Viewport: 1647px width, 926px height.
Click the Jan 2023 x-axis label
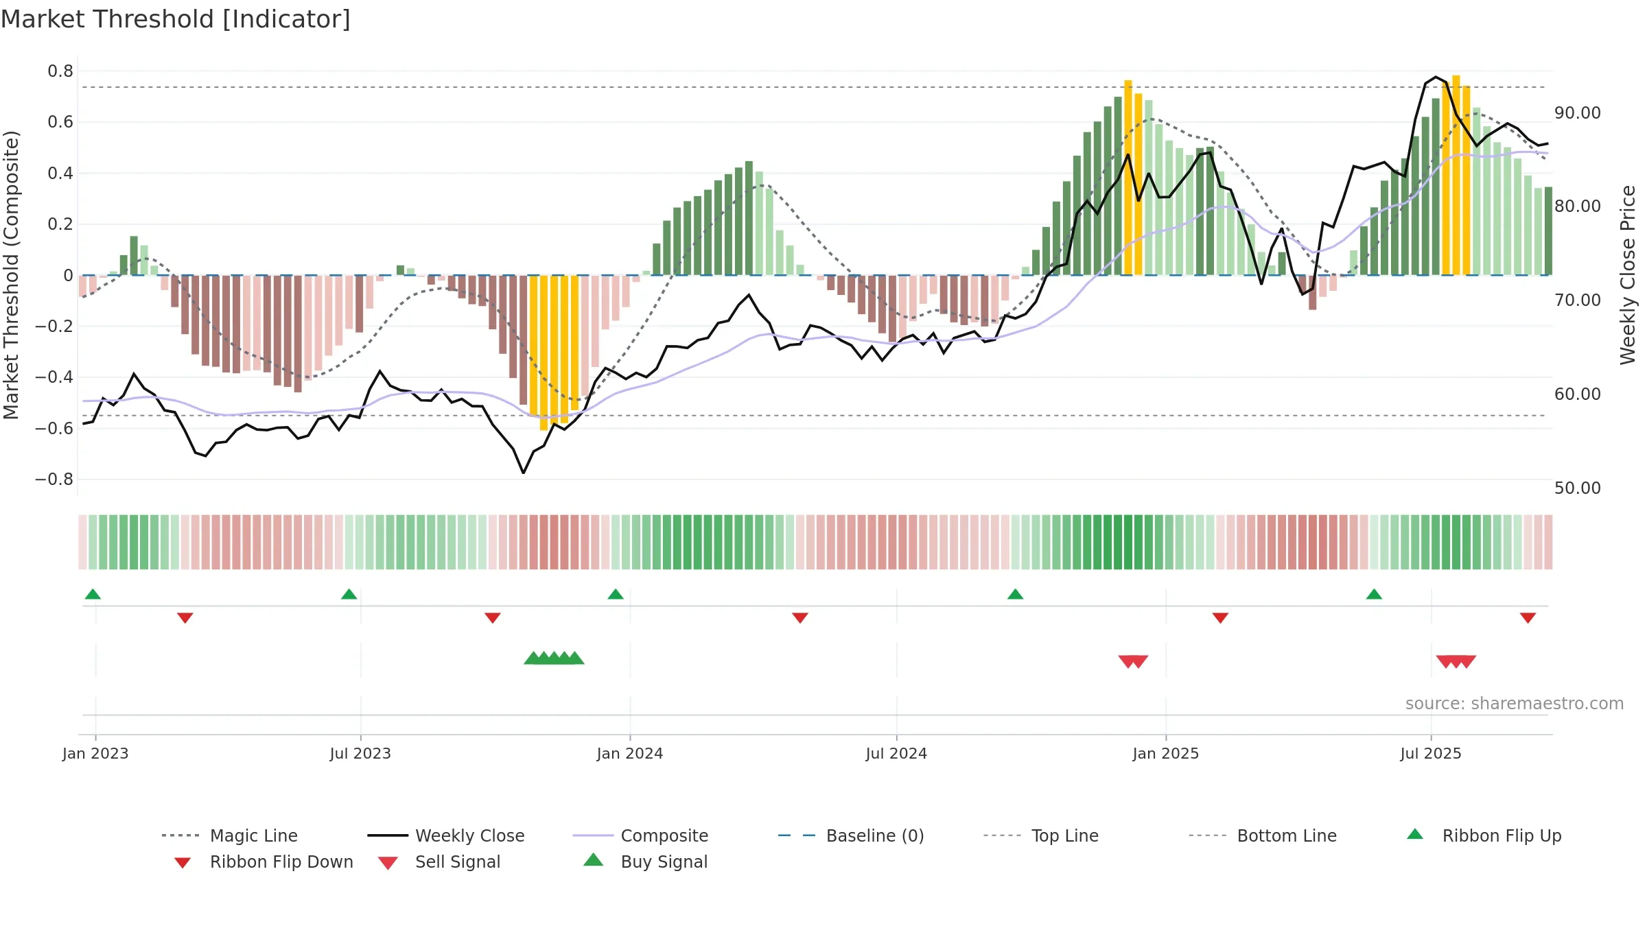[x=95, y=753]
